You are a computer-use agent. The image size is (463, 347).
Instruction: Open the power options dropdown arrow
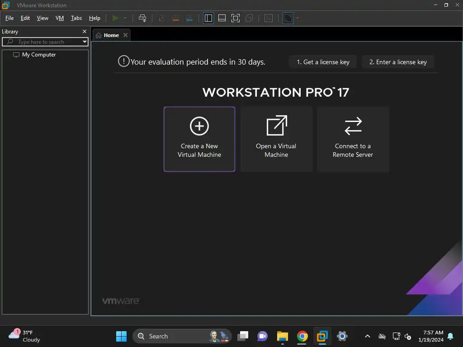(x=125, y=18)
